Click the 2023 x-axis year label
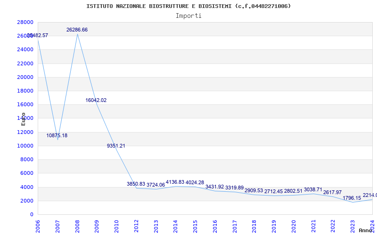The image size is (377, 235). [352, 227]
